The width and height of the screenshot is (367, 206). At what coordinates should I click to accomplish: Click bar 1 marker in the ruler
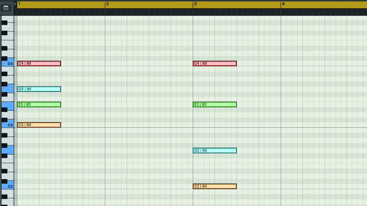pyautogui.click(x=19, y=4)
